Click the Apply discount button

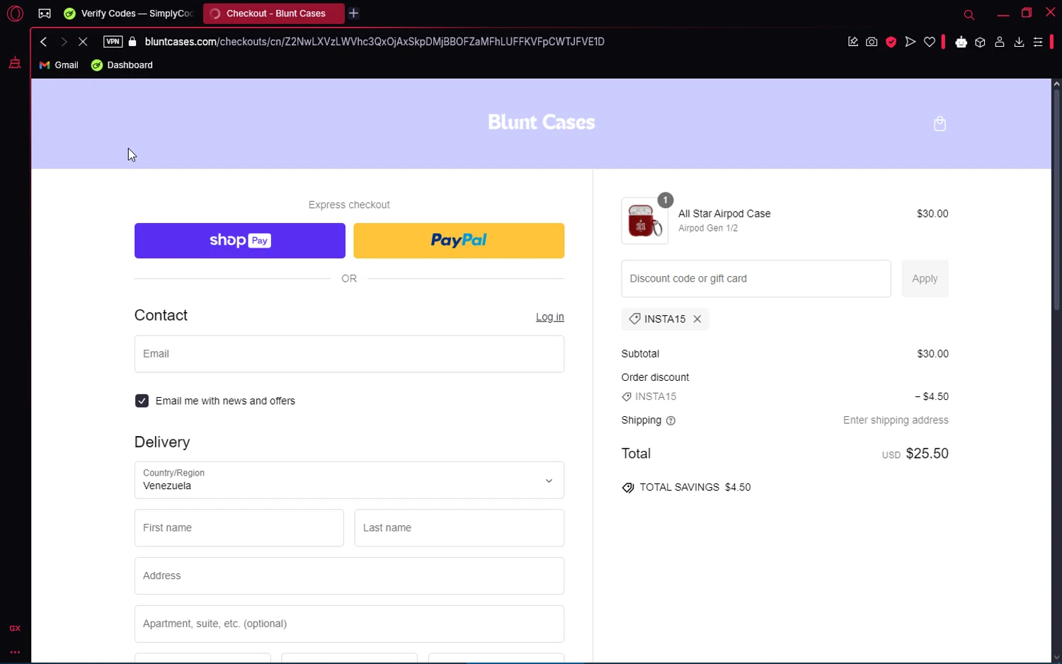(x=925, y=279)
